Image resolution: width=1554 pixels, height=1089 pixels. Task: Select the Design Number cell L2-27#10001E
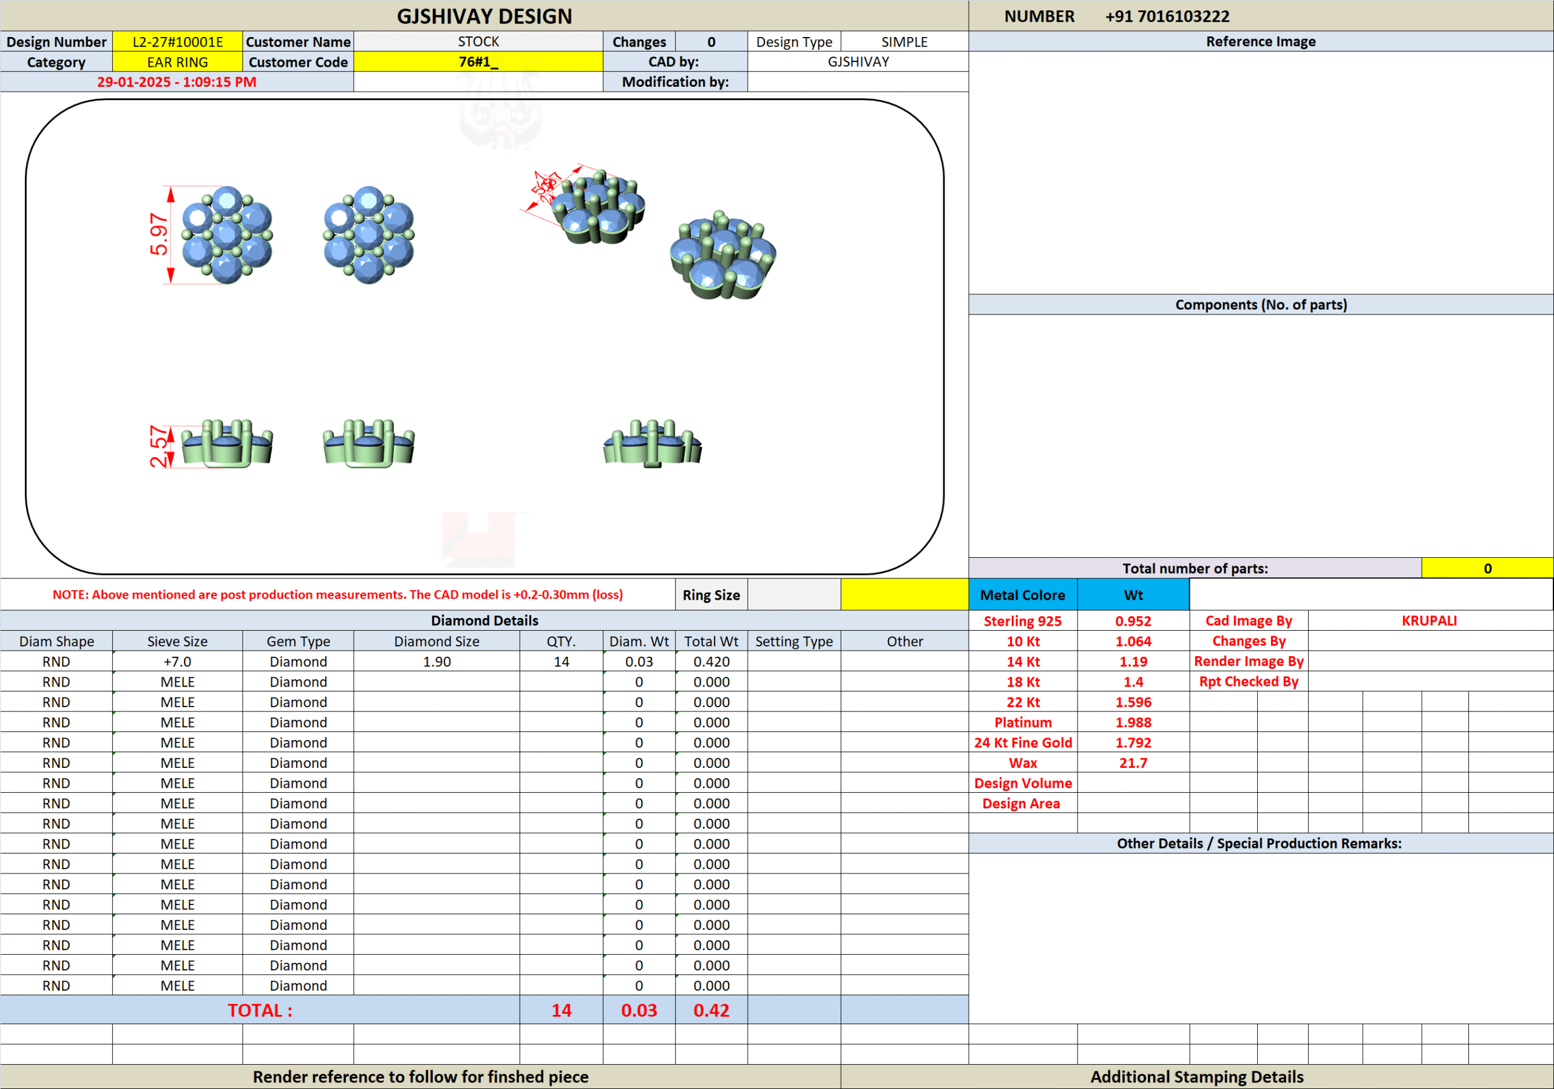(177, 42)
